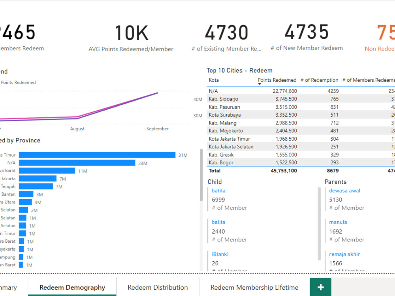Click the Kota Surabaya table row

257,115
